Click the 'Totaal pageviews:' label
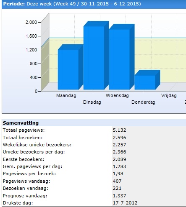Image resolution: width=186 pixels, height=207 pixels. pyautogui.click(x=24, y=130)
